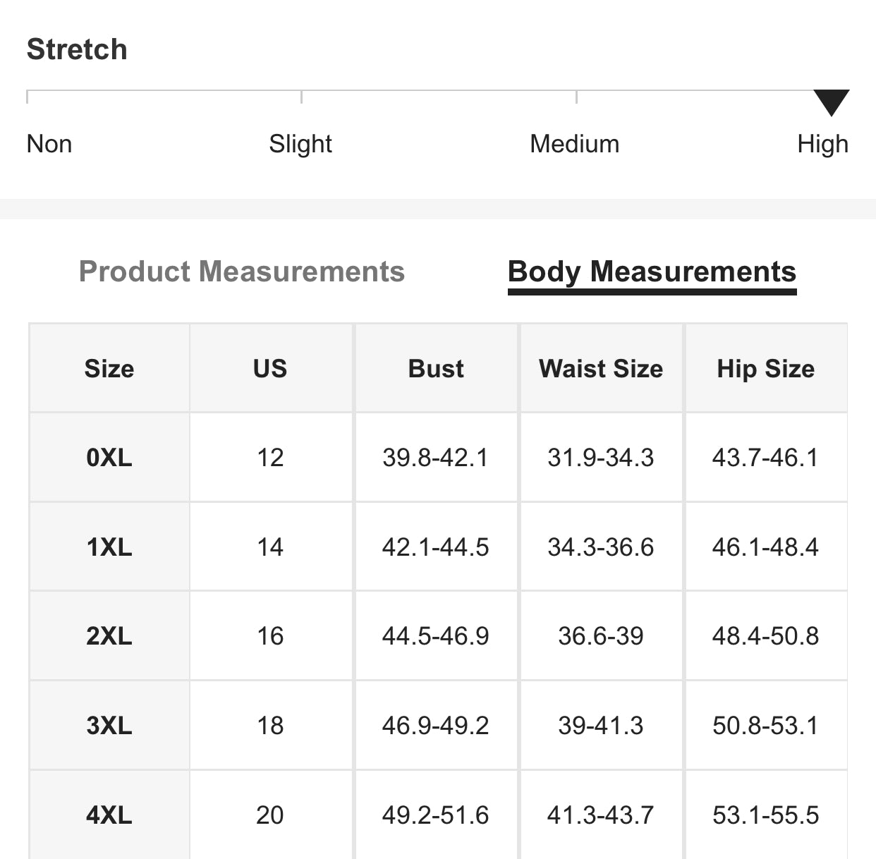Viewport: 876px width, 859px height.
Task: Select the 4XL size row label
Action: (109, 815)
